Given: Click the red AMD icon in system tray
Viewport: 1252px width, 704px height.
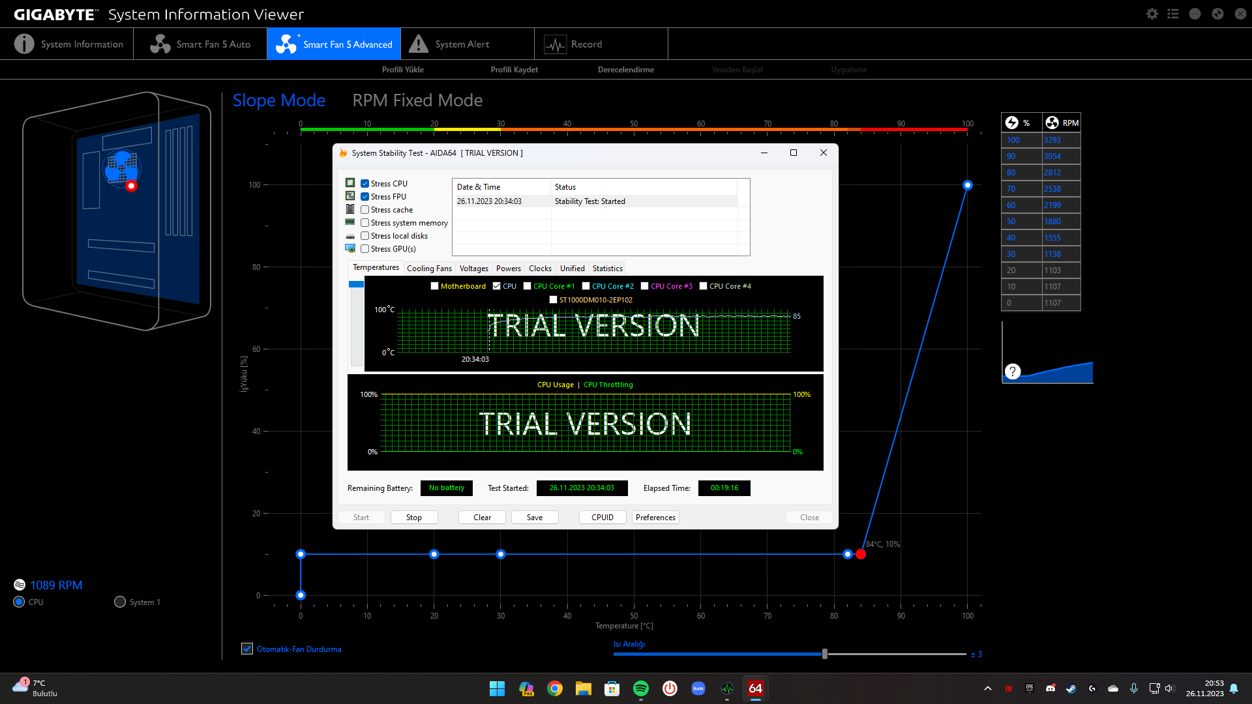Looking at the screenshot, I should [1009, 688].
